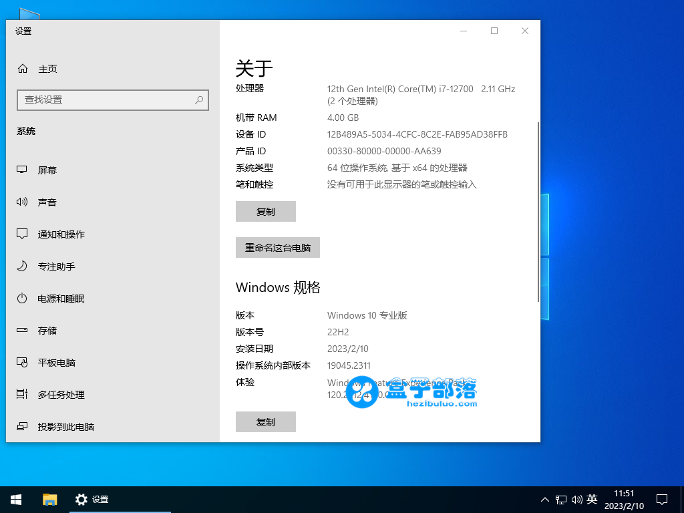Open the Windows Start menu
This screenshot has width=684, height=513.
tap(16, 500)
